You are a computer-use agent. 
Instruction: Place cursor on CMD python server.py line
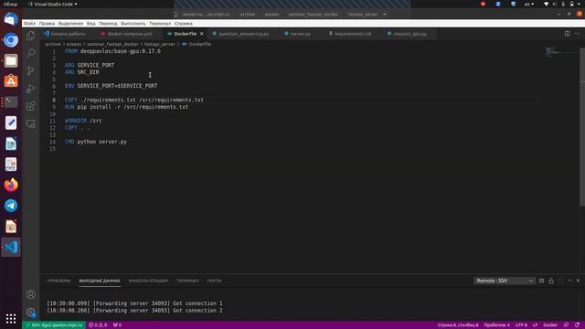(x=96, y=142)
